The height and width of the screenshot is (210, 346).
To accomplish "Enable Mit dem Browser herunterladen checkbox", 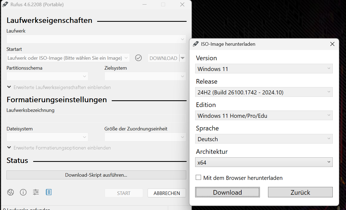I will (198, 177).
